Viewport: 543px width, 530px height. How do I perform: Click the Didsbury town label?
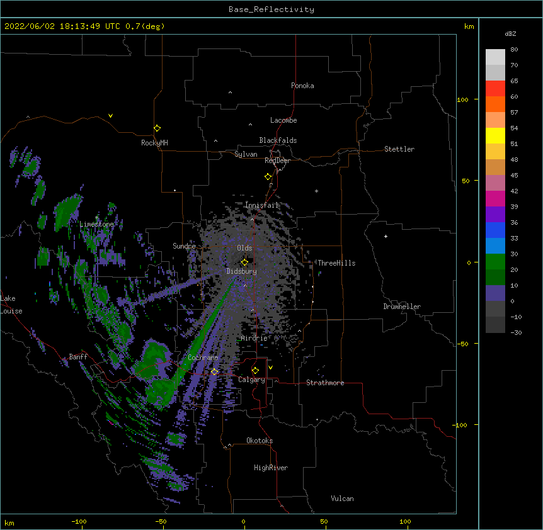click(241, 271)
